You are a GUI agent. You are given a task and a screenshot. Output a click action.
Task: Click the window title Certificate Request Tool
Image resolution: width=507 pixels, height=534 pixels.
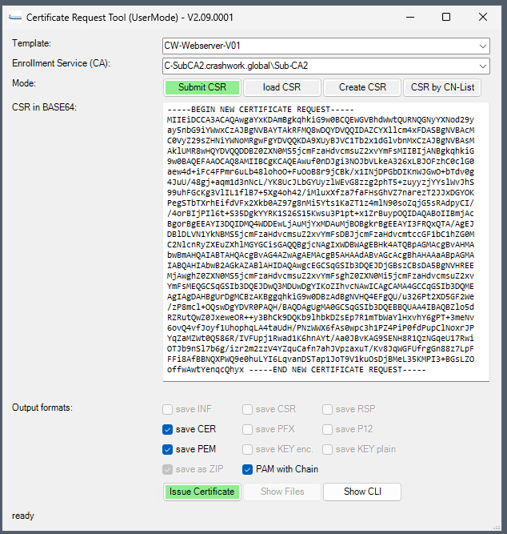130,18
